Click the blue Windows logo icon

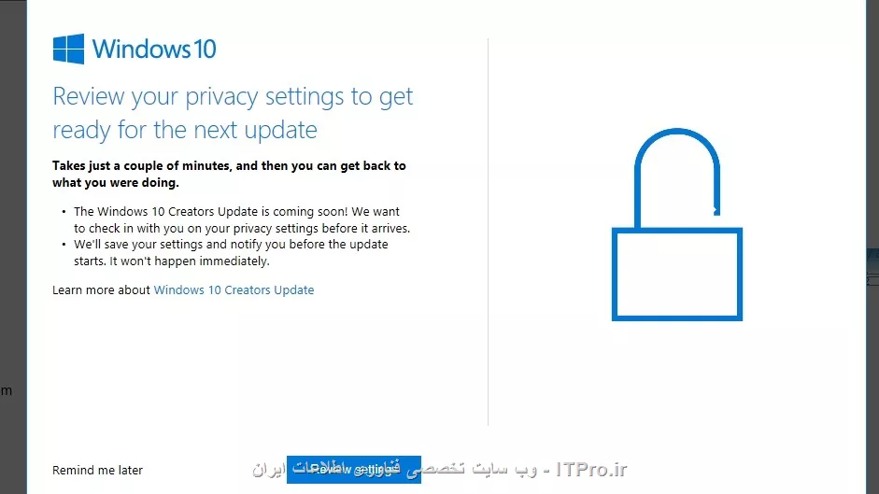[68, 49]
